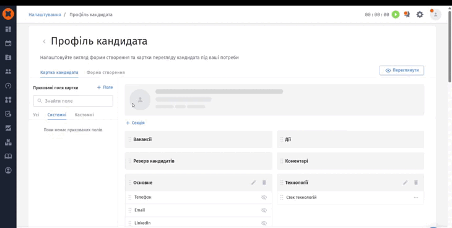Grab the drag handle of Email field
The height and width of the screenshot is (228, 452).
click(130, 210)
